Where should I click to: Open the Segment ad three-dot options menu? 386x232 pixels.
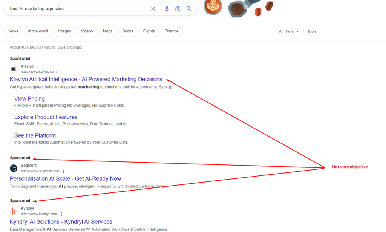pyautogui.click(x=64, y=171)
